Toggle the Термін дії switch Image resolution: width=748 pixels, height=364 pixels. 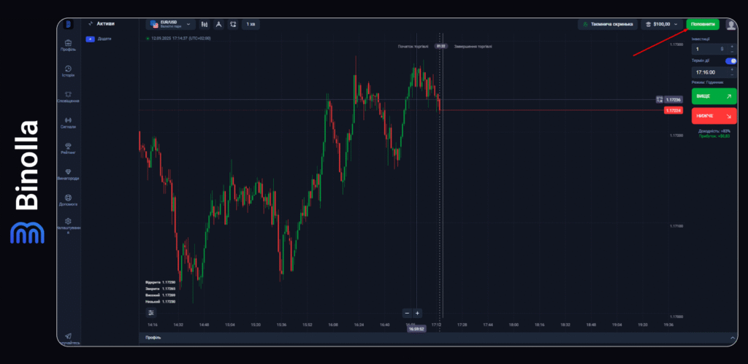730,61
